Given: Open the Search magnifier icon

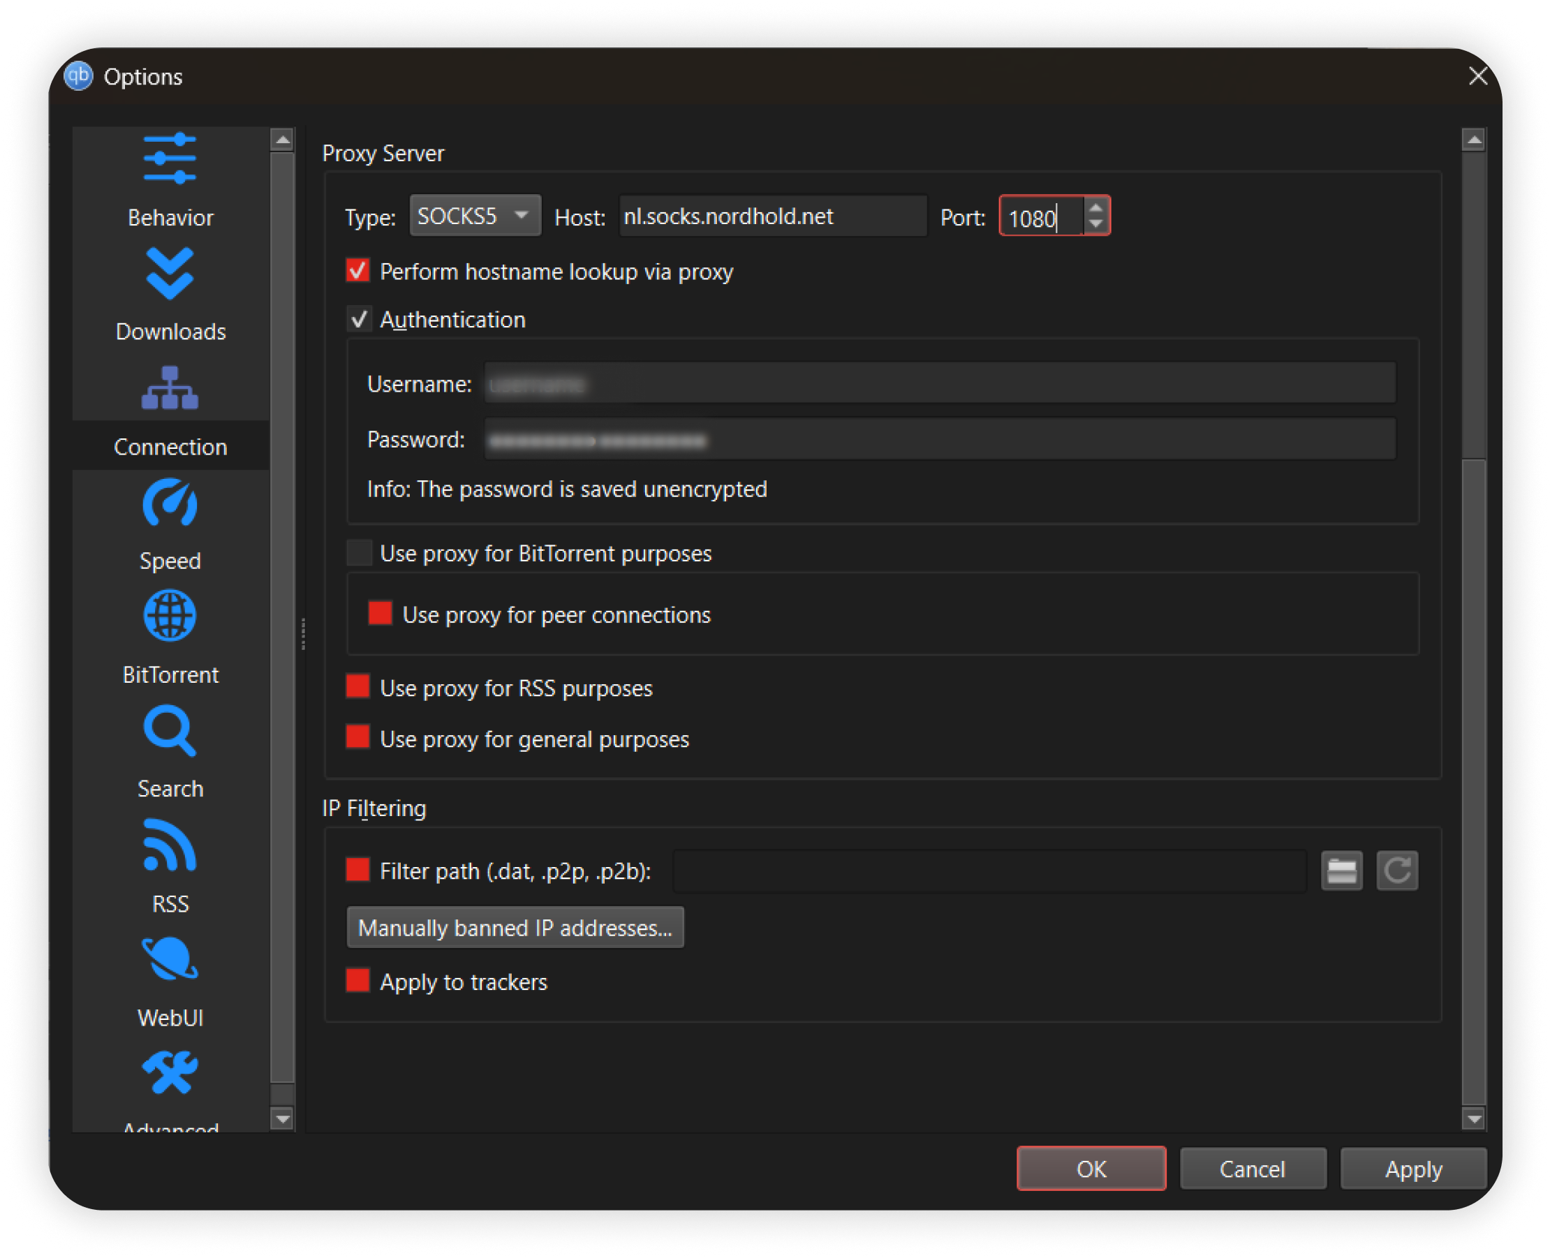Looking at the screenshot, I should [170, 730].
